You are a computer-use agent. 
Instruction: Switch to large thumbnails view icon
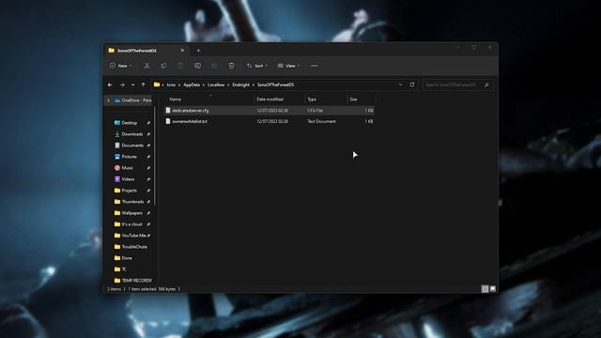pyautogui.click(x=493, y=289)
